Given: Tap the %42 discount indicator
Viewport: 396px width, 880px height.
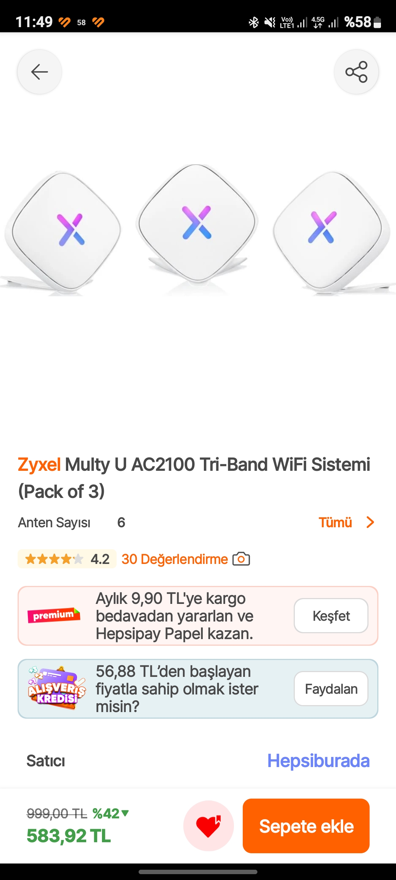Looking at the screenshot, I should (x=110, y=814).
